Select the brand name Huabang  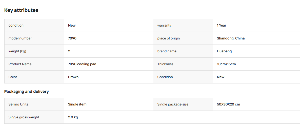(224, 51)
